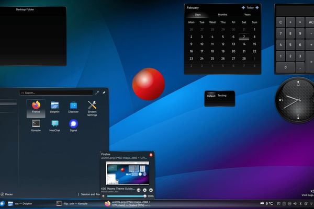Launch Konsole from the launcher grid
The width and height of the screenshot is (314, 209).
[36, 125]
